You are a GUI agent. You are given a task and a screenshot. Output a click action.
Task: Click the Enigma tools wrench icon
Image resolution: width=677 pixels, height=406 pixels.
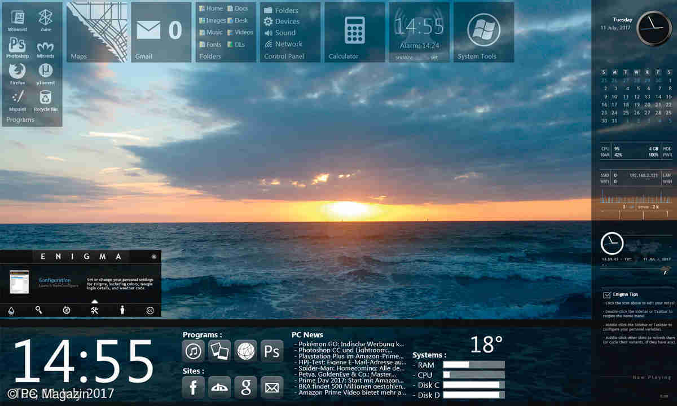click(x=94, y=310)
